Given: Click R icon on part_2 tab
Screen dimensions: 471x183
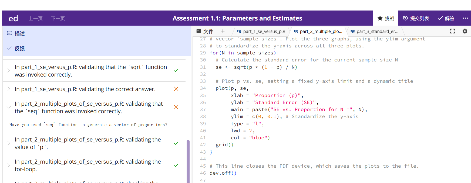Looking at the screenshot, I should coord(296,31).
